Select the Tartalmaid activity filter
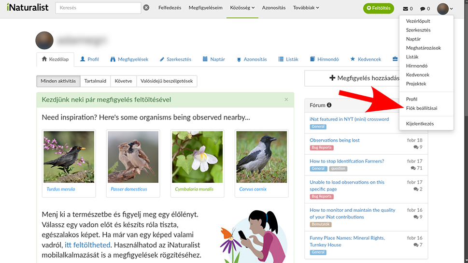Screen dimensions: 468x263 [x=95, y=81]
